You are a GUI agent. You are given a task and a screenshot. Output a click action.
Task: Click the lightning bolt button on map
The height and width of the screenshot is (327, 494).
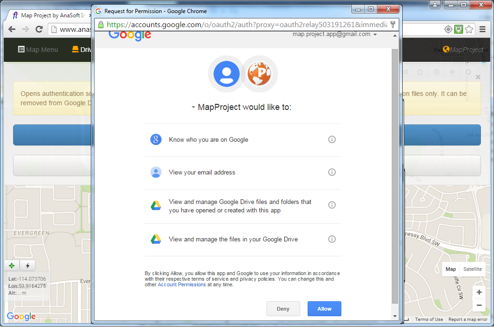(28, 266)
